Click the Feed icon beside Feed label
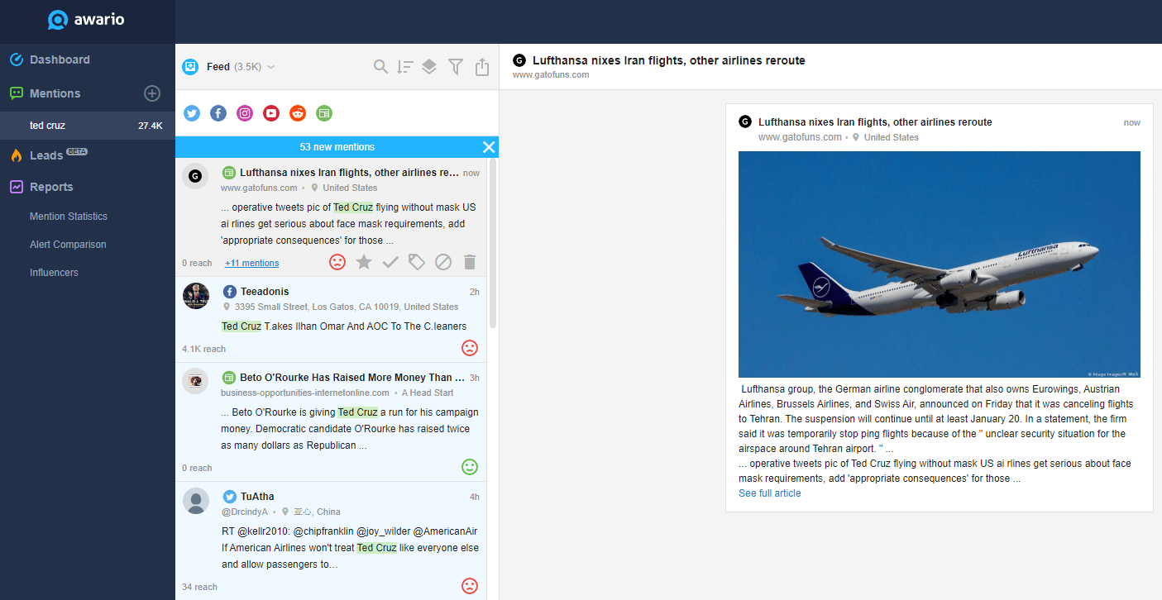This screenshot has width=1162, height=600. click(190, 67)
